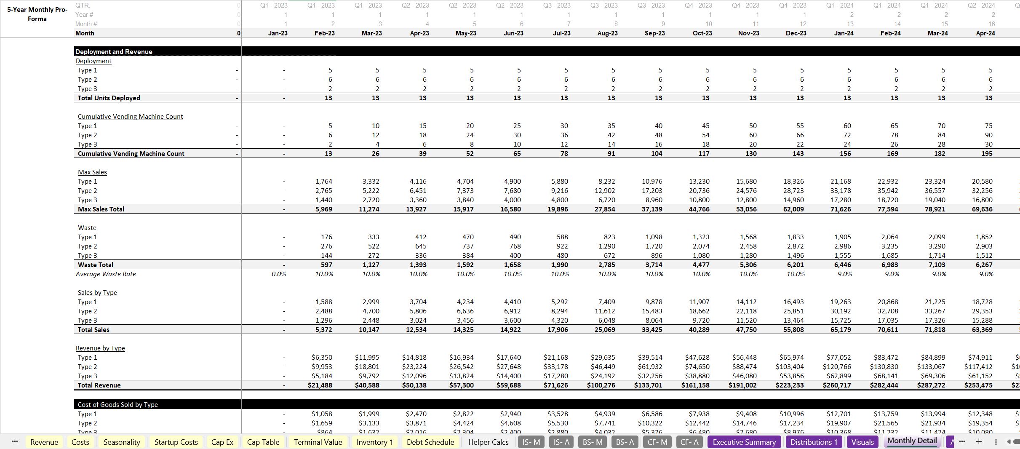
Task: Click the Dec-23 Total Revenue value
Action: pyautogui.click(x=789, y=385)
